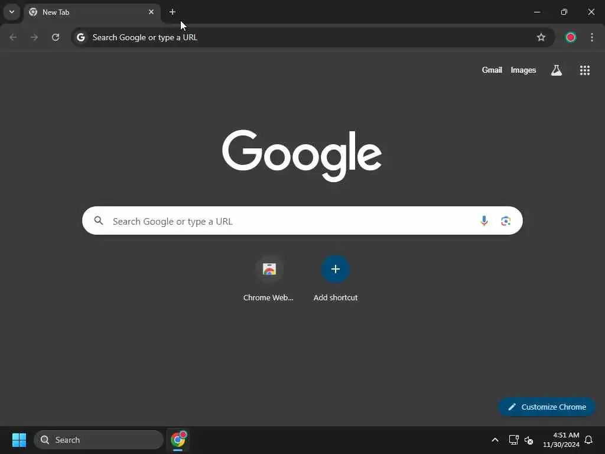
Task: Open the notifications bell icon
Action: point(588,440)
